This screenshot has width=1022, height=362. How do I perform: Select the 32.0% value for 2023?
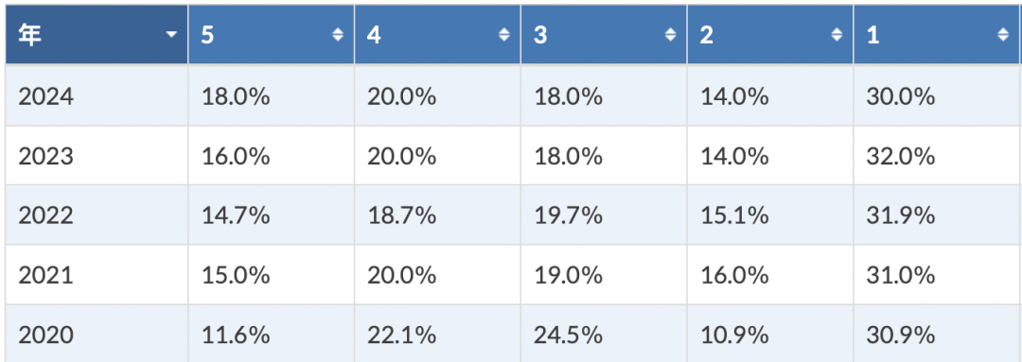(936, 156)
